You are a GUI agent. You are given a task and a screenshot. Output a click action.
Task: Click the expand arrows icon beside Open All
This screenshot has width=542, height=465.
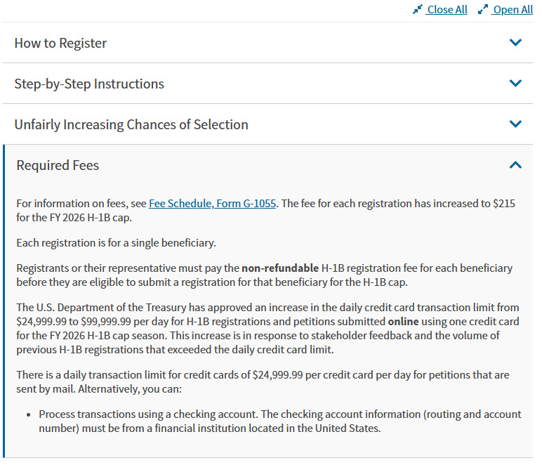coord(483,9)
